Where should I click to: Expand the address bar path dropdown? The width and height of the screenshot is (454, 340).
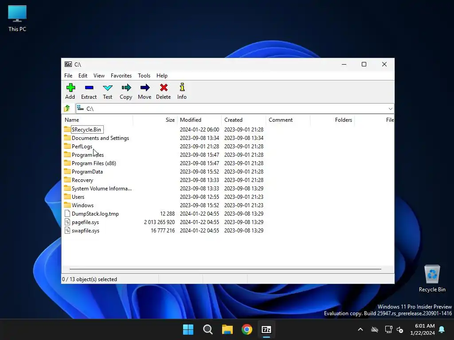pyautogui.click(x=390, y=109)
